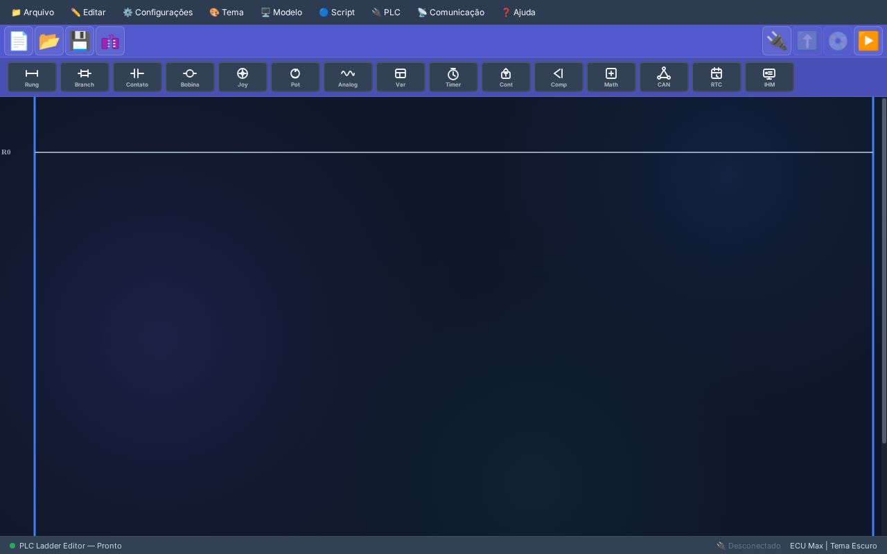This screenshot has height=554, width=887.
Task: Click the purple book icon in toolbar
Action: point(110,41)
